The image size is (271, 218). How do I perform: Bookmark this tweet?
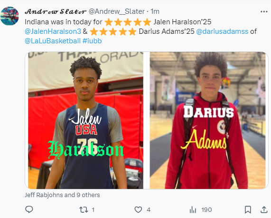point(248,210)
